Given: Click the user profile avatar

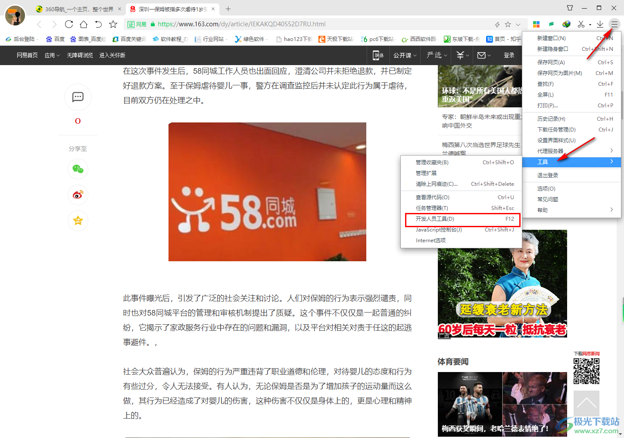Looking at the screenshot, I should (x=15, y=16).
